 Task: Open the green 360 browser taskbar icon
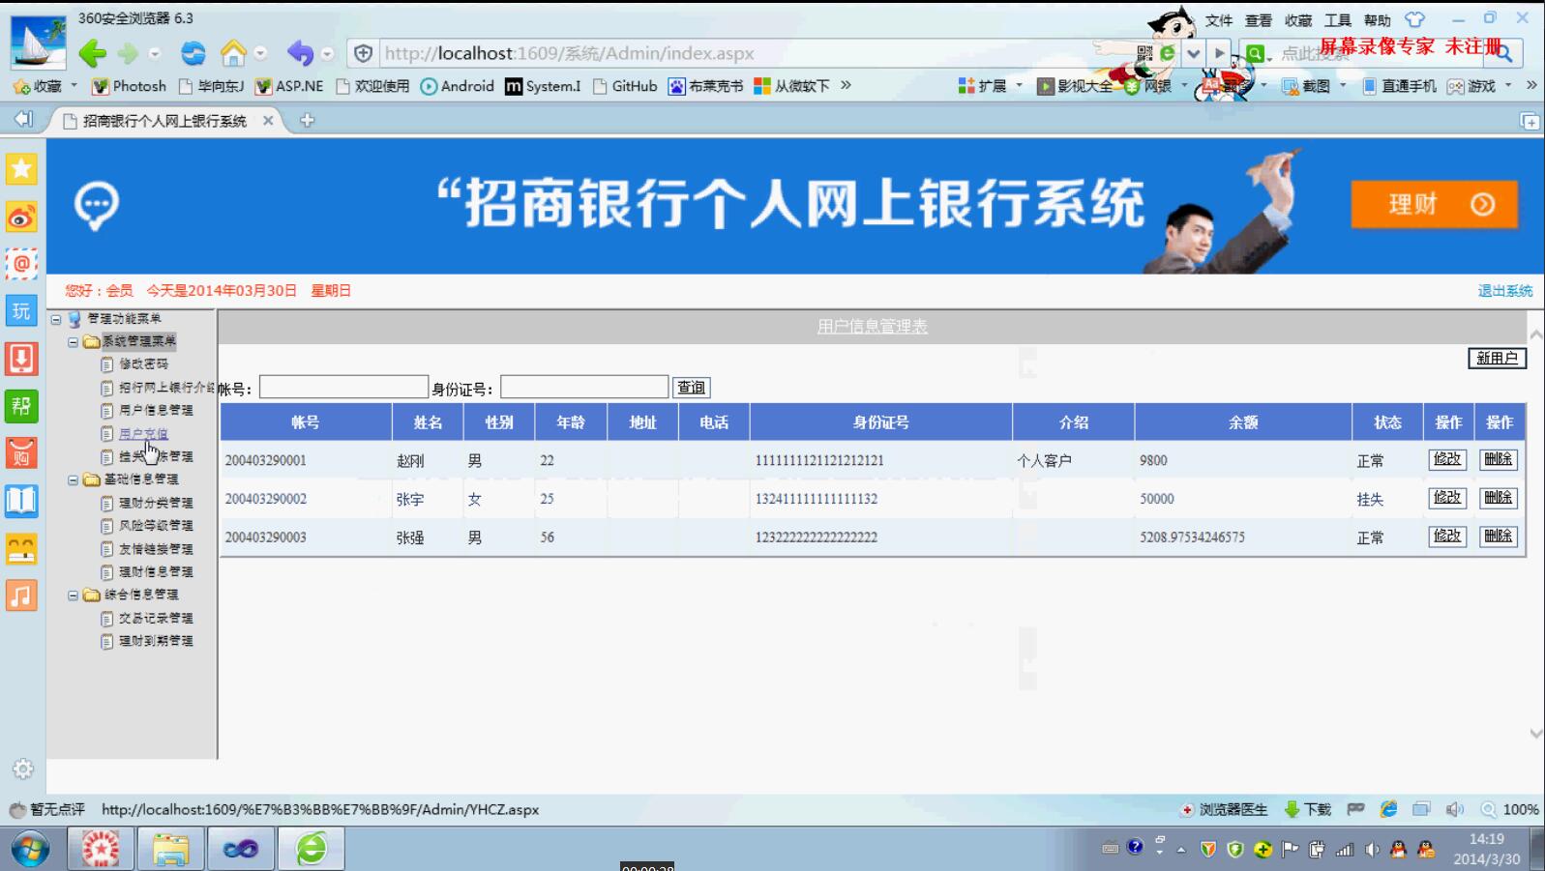pyautogui.click(x=312, y=850)
